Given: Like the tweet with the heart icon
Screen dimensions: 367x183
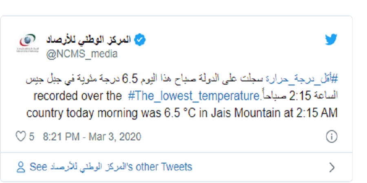Looking at the screenshot, I should (21, 136).
